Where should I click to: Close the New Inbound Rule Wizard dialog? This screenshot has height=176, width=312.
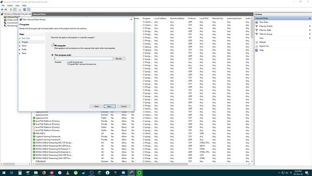click(131, 20)
